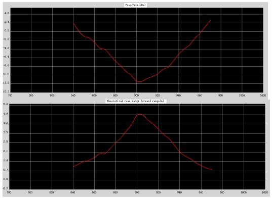Click the 13.0 y-axis label on upper chart

coord(6,83)
